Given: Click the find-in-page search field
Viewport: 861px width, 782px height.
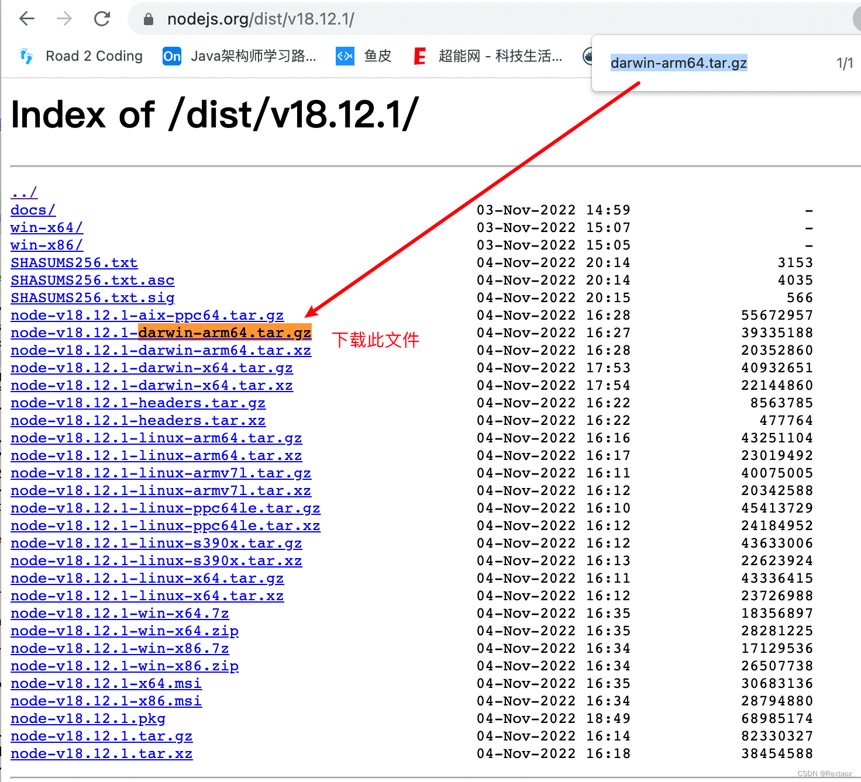Looking at the screenshot, I should point(679,63).
